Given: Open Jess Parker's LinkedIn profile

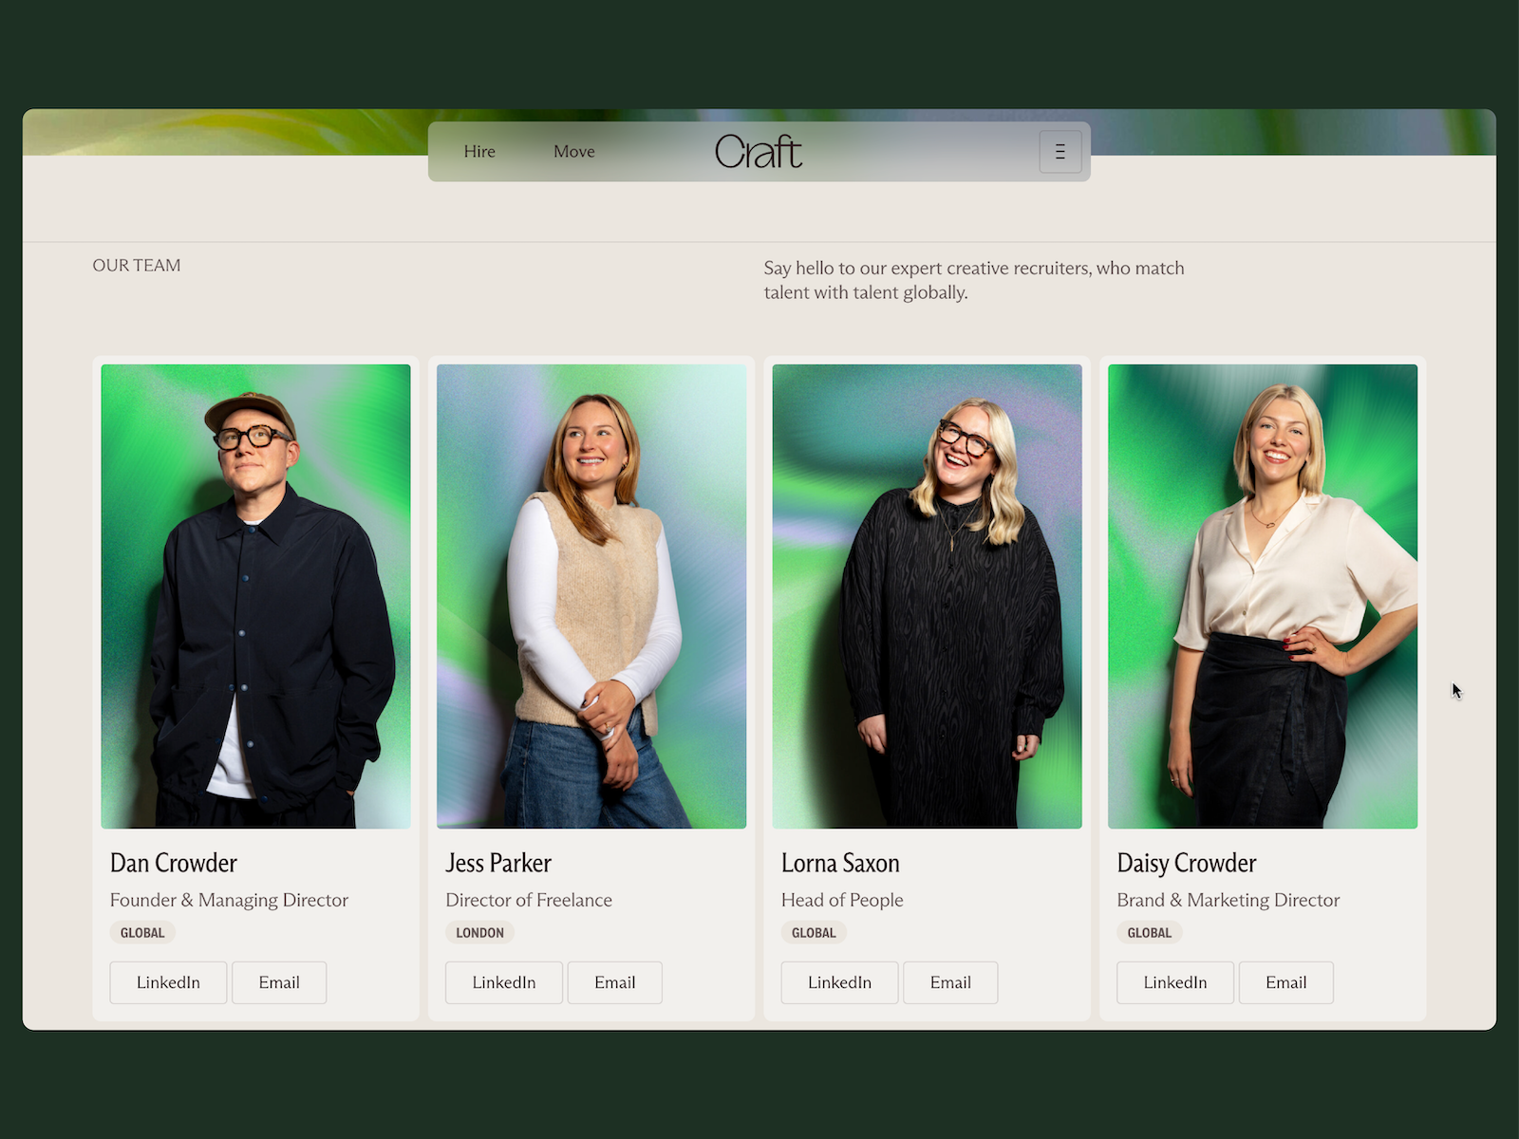Looking at the screenshot, I should 503,982.
